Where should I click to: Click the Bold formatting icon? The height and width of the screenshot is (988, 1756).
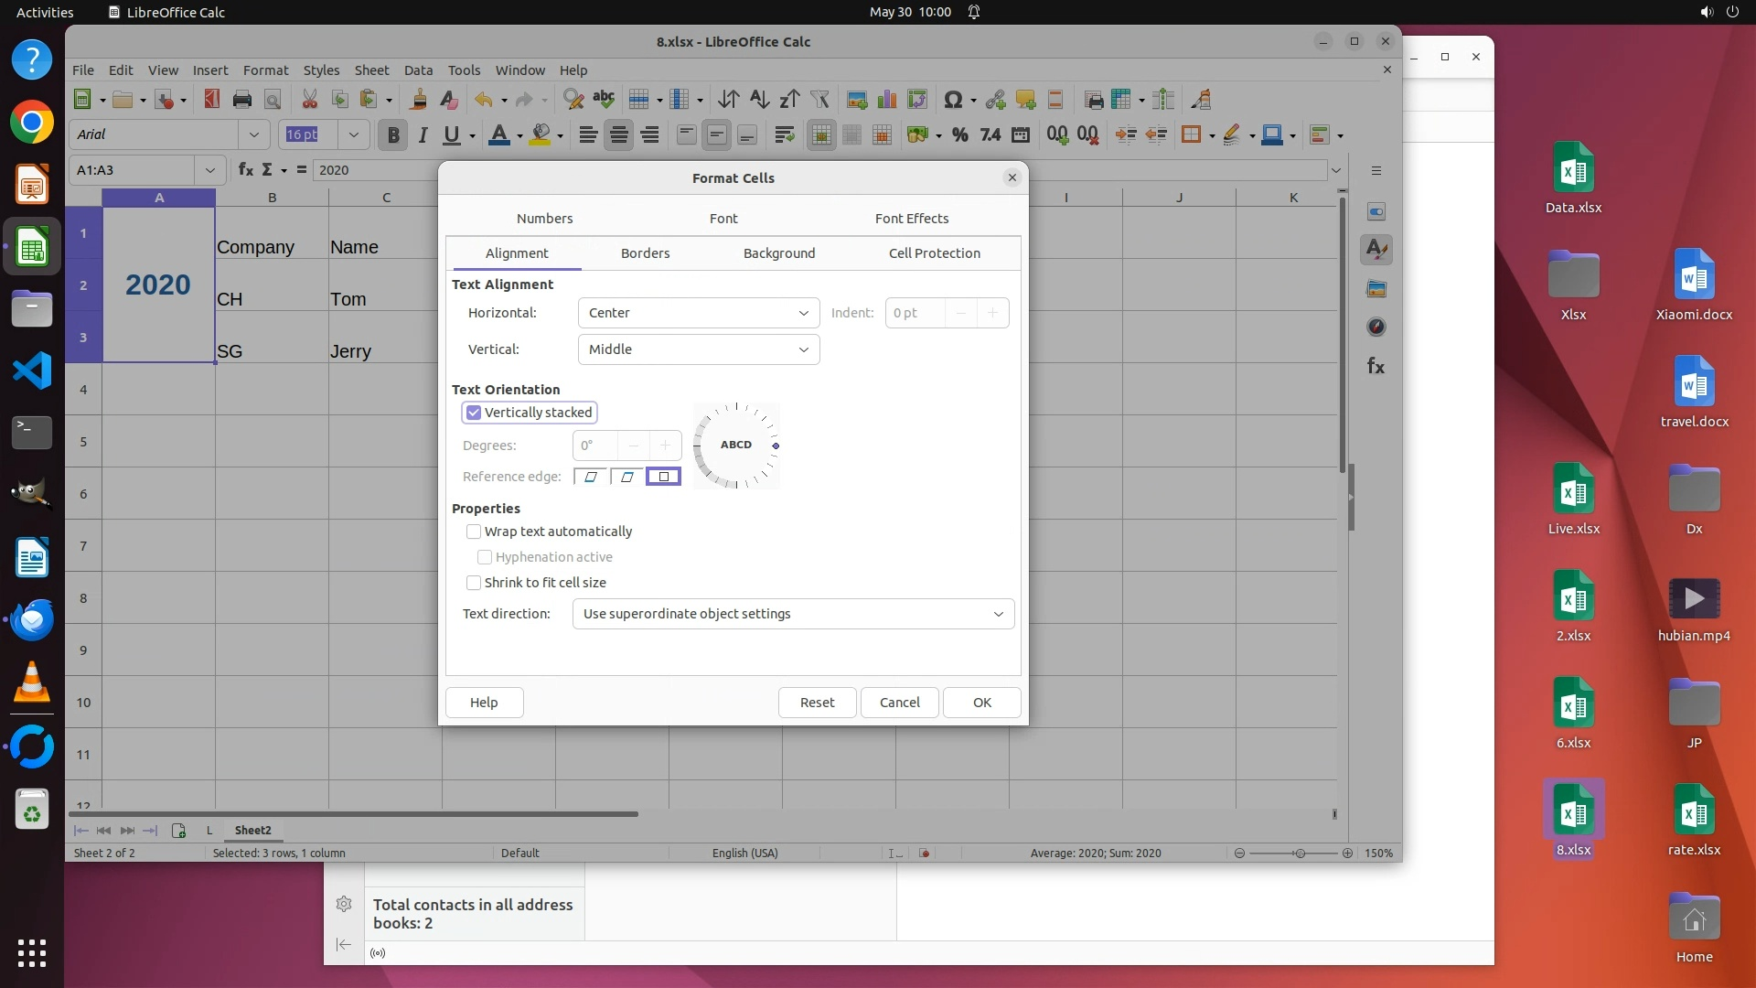[x=393, y=135]
